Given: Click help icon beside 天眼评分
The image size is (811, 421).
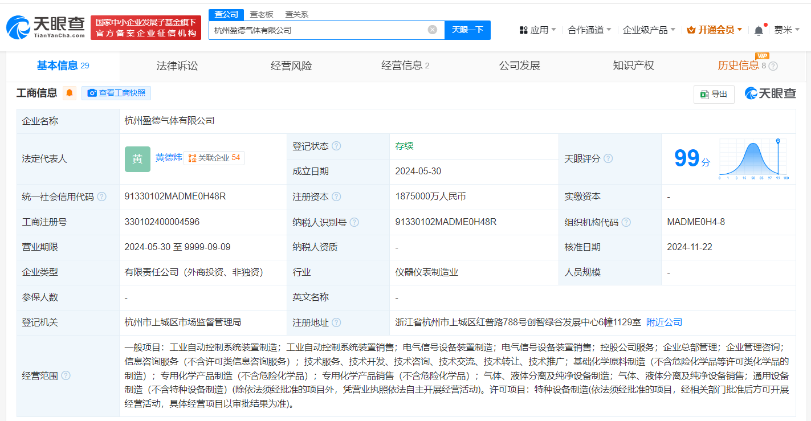Looking at the screenshot, I should tap(608, 158).
